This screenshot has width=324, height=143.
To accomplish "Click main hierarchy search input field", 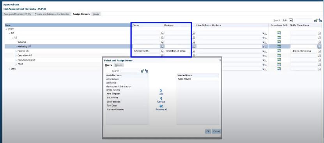I will coord(304,20).
